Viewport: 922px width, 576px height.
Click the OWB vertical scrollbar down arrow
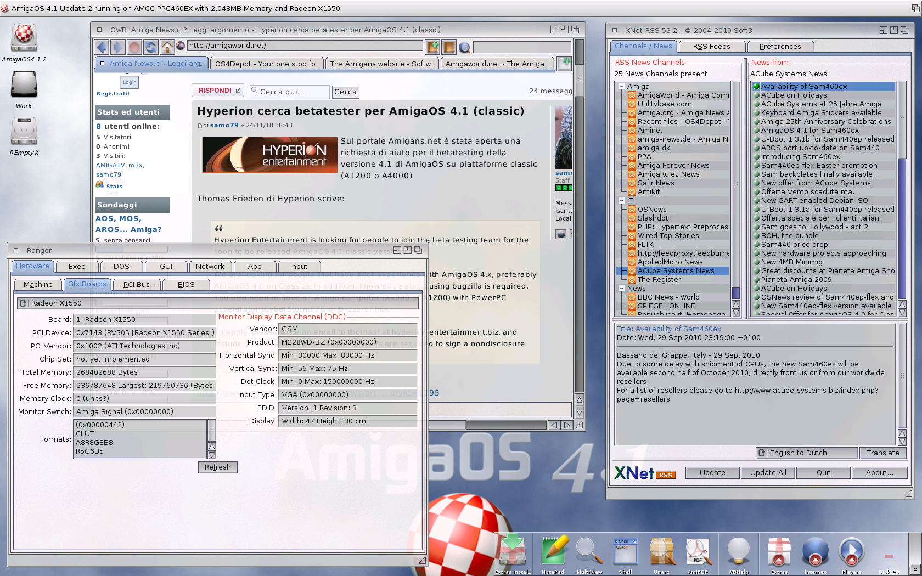[x=580, y=413]
